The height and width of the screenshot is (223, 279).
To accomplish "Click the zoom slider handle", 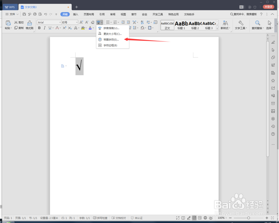I will point(249,218).
